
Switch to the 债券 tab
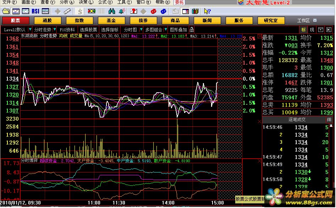click(143, 20)
